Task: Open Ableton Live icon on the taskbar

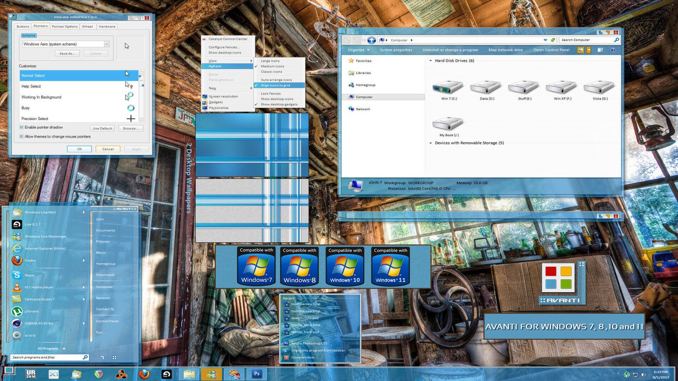Action: pyautogui.click(x=167, y=374)
